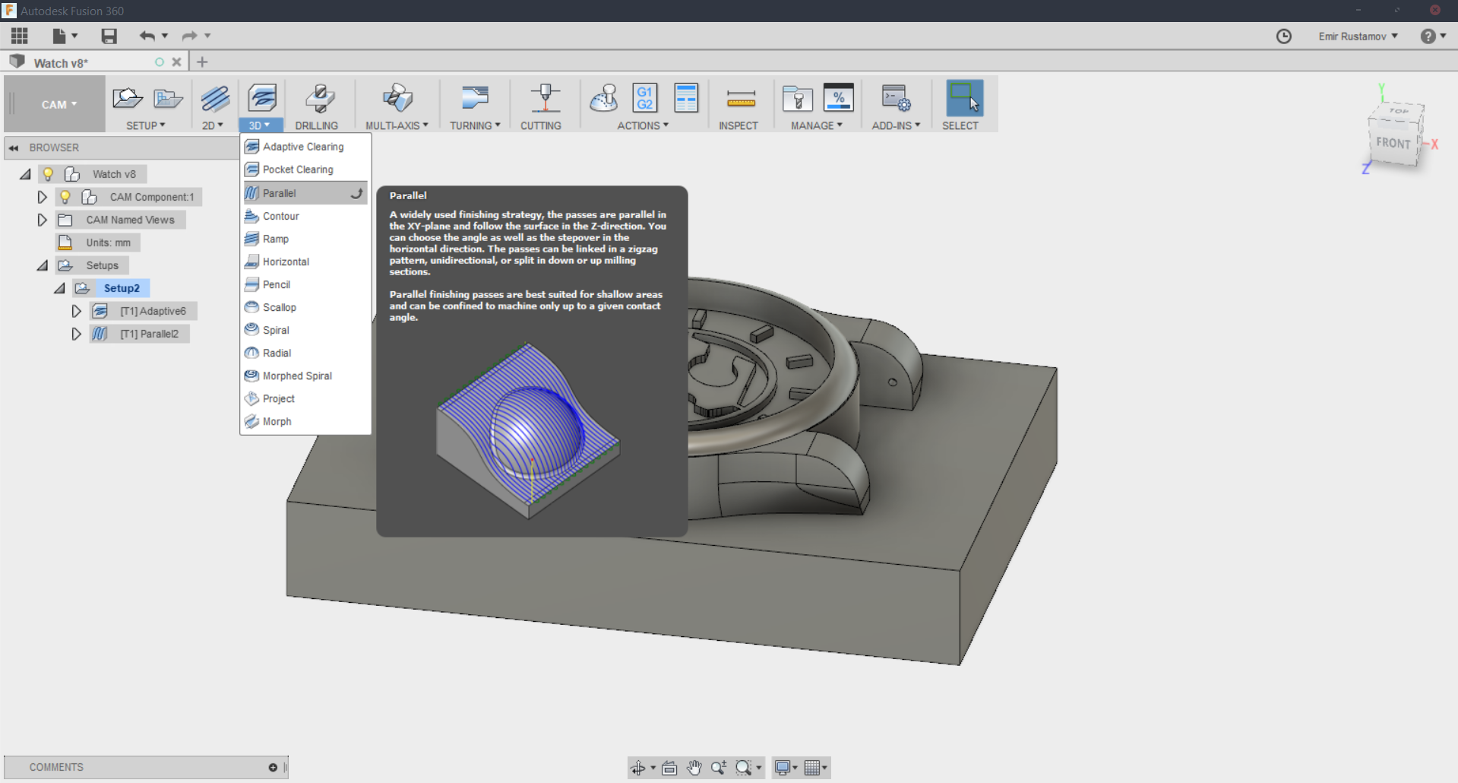Toggle visibility lightbulb for CAM Component:1
The height and width of the screenshot is (783, 1458).
65,197
